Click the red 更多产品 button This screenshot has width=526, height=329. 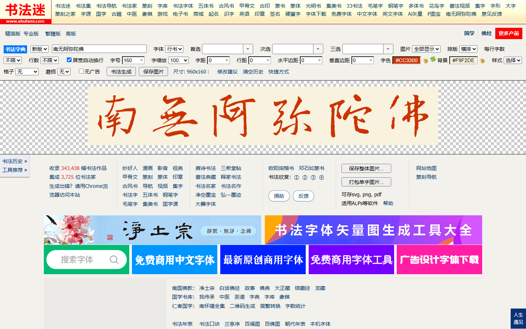point(509,33)
